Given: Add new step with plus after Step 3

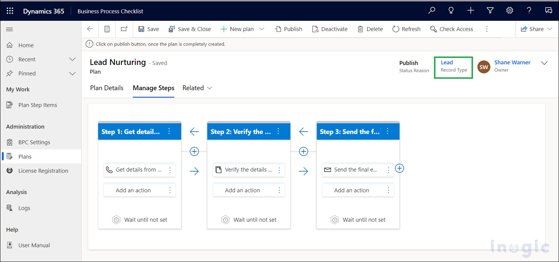Looking at the screenshot, I should pyautogui.click(x=399, y=168).
